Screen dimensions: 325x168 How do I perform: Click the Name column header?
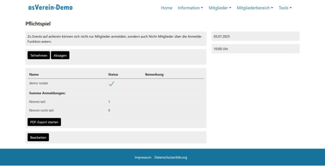click(x=34, y=74)
